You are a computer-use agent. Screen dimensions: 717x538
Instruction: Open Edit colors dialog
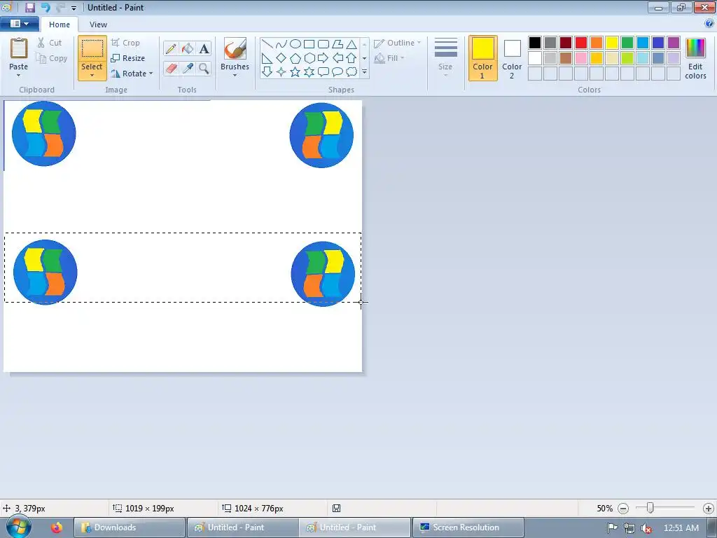click(x=695, y=59)
